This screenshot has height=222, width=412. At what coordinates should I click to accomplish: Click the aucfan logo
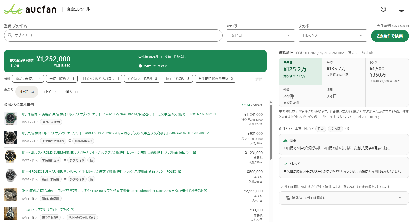[x=30, y=9]
